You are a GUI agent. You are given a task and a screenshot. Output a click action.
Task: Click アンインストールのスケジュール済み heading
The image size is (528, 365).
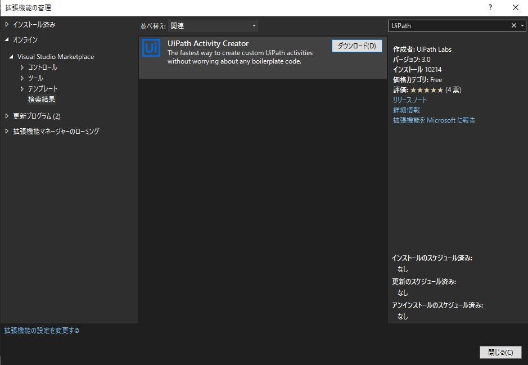coord(437,305)
